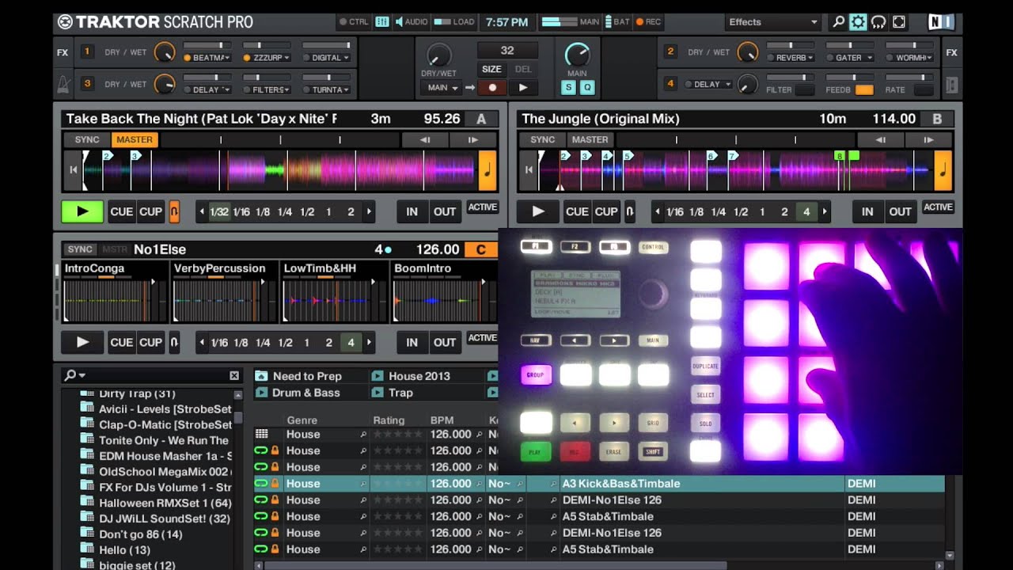The image size is (1013, 570).
Task: Toggle the headphones cruise mode icon
Action: (x=878, y=22)
